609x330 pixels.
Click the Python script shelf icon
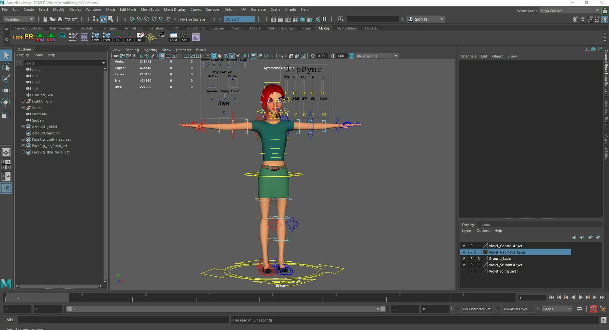162,35
